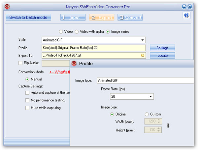Click the Locate button
The height and width of the screenshot is (150, 198).
(x=162, y=56)
